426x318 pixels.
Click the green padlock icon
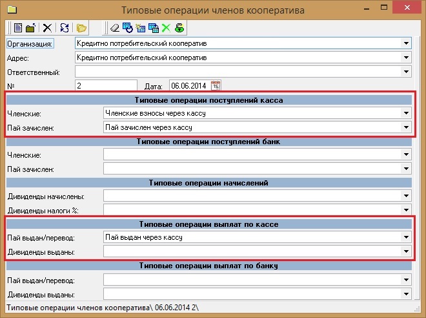(179, 28)
